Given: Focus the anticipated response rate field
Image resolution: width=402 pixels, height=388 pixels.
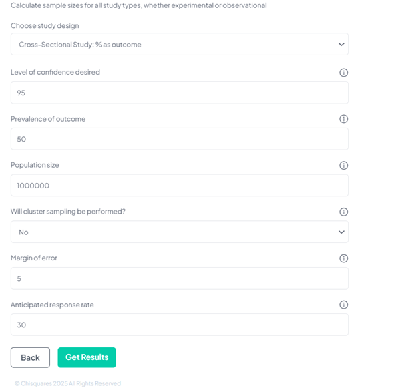Looking at the screenshot, I should (179, 325).
